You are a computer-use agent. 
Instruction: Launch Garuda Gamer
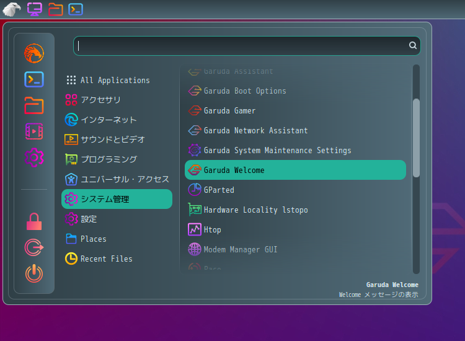tap(295, 110)
